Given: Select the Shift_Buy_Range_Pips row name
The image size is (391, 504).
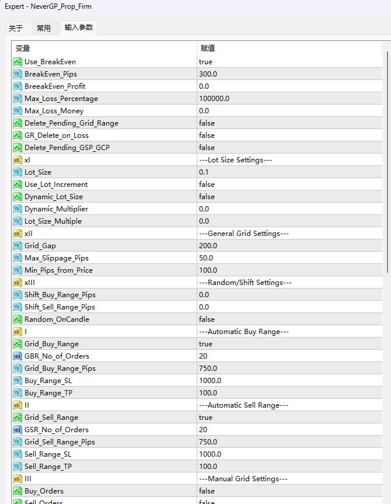Looking at the screenshot, I should pos(60,295).
